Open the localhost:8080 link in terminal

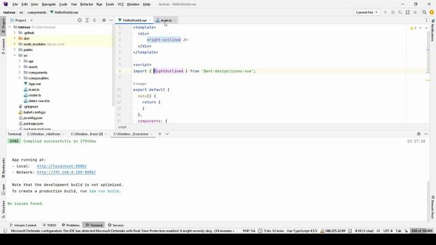(62, 166)
